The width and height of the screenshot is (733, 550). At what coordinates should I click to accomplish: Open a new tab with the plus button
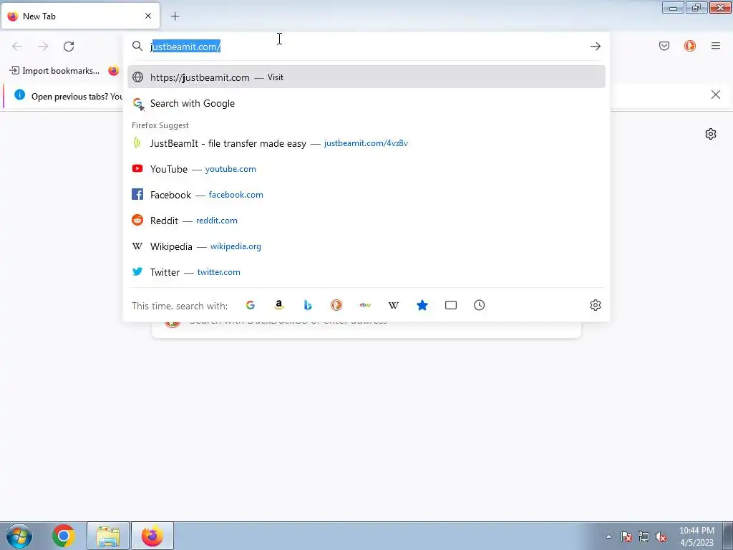(175, 16)
